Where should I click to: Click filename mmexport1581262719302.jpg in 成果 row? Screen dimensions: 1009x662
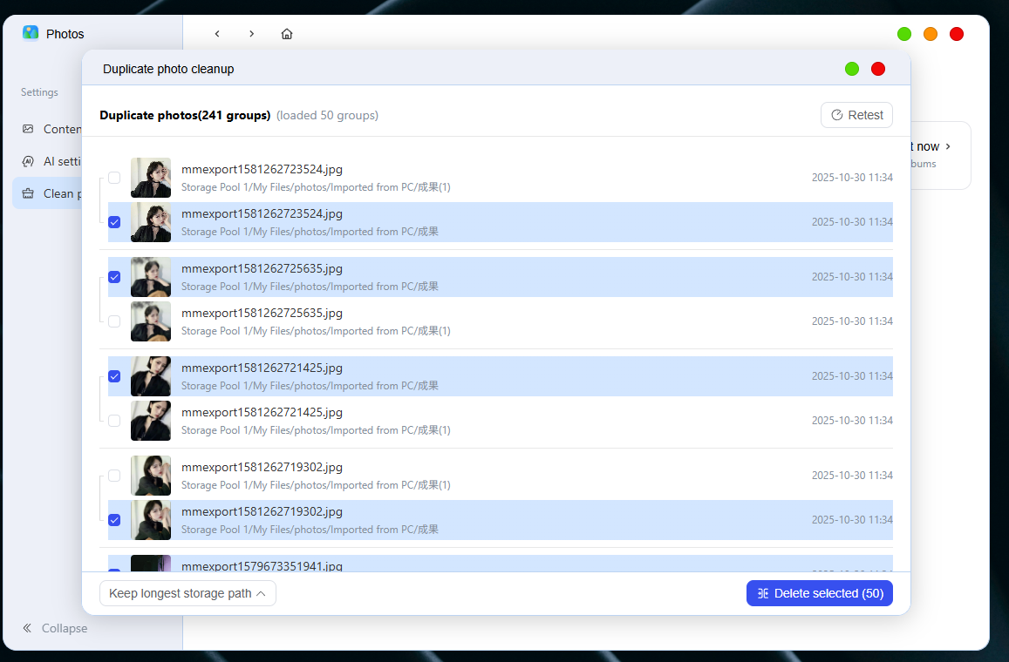click(x=262, y=511)
